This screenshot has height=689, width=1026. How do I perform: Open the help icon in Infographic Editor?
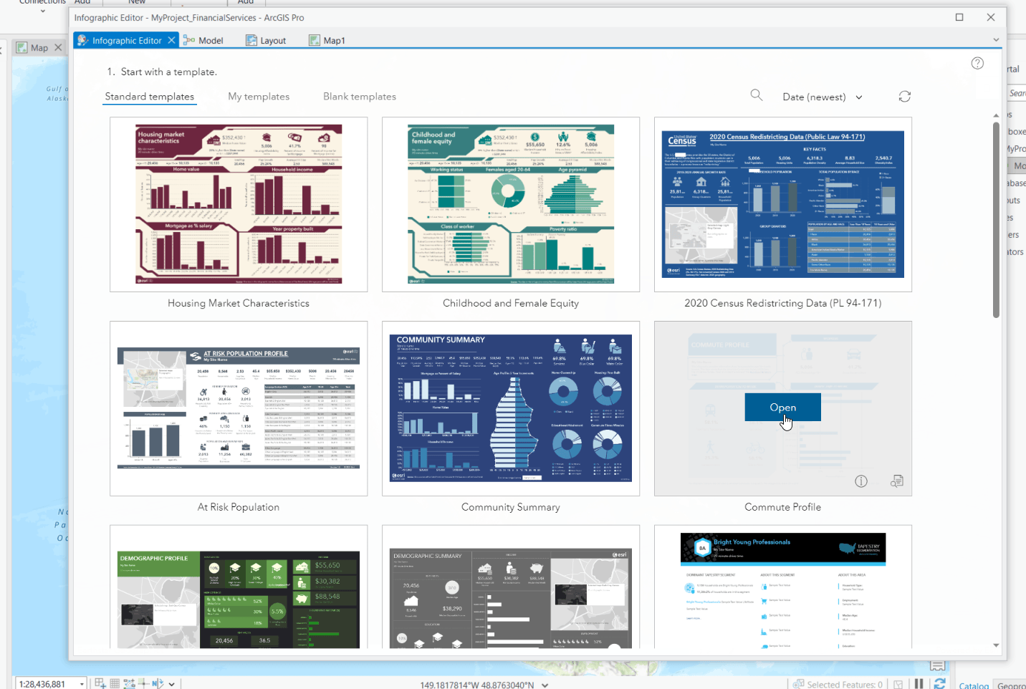coord(977,63)
